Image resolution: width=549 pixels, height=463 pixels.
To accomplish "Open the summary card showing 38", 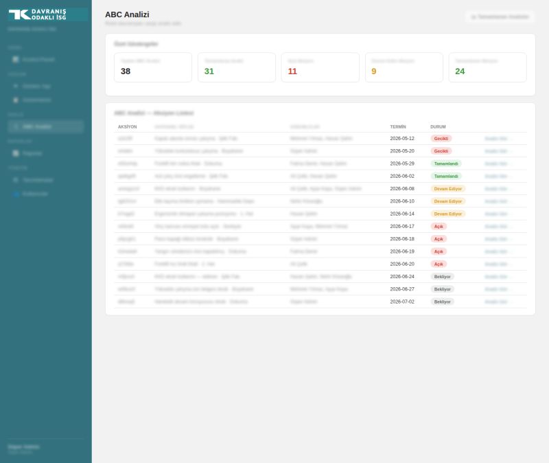I will (153, 67).
